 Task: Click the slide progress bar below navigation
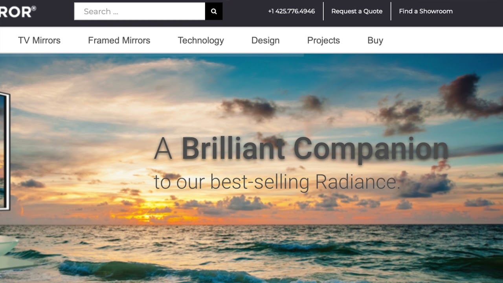[x=152, y=55]
